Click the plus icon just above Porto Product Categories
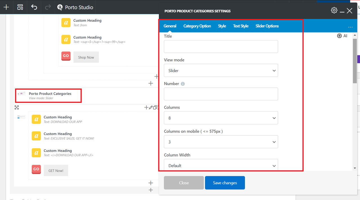Screen dimensions: 360x200 (151, 83)
